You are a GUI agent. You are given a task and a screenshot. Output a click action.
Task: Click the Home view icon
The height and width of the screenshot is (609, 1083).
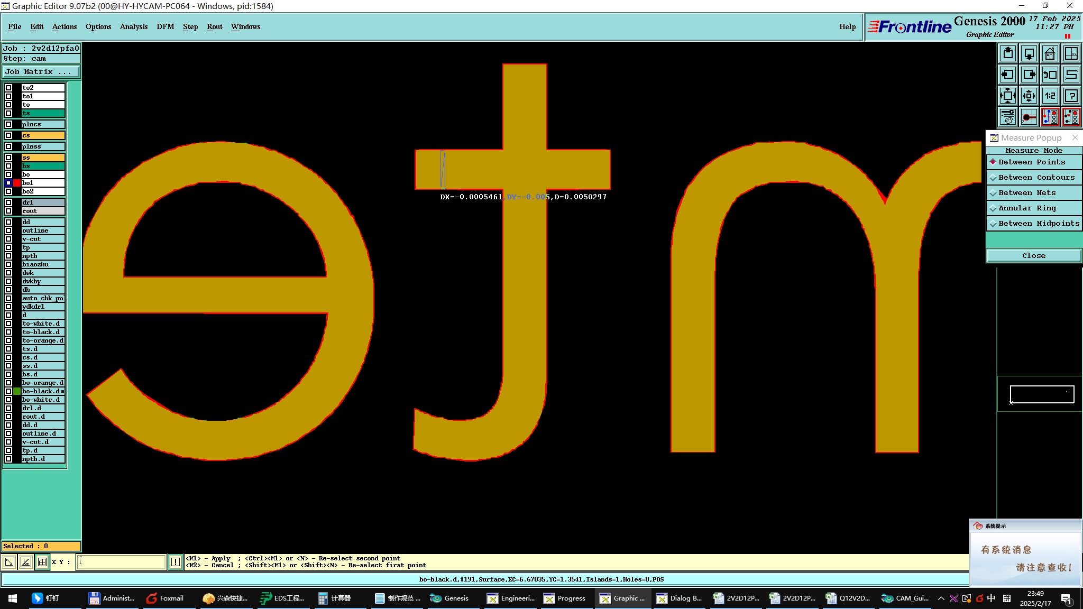point(1050,53)
